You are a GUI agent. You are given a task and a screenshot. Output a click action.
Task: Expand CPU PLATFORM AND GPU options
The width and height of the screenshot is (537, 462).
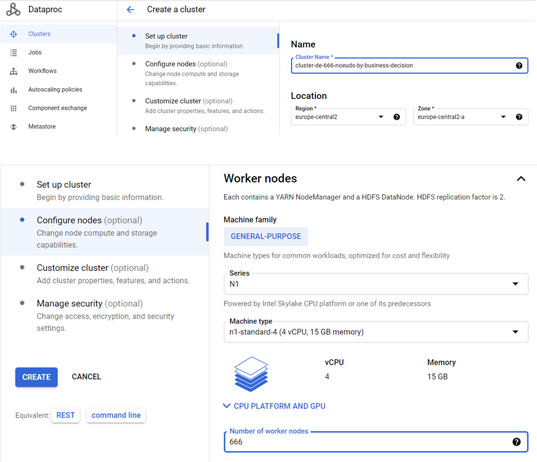274,406
